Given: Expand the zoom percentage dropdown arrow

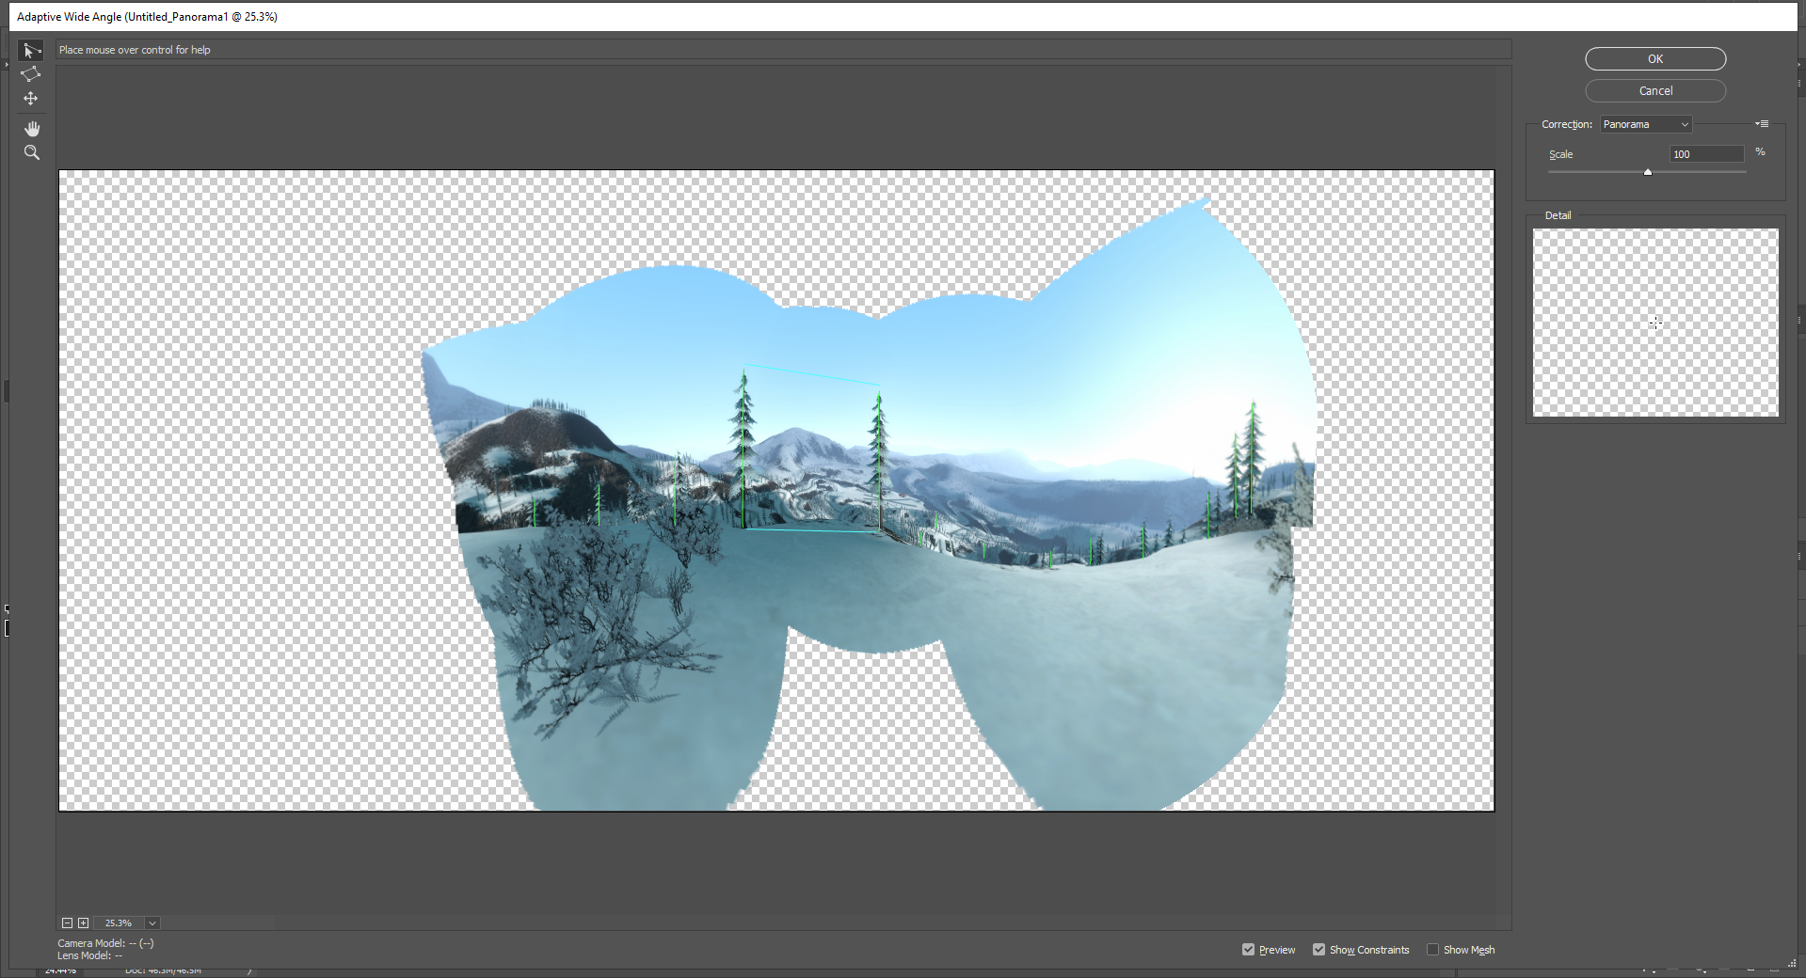Looking at the screenshot, I should click(x=152, y=923).
